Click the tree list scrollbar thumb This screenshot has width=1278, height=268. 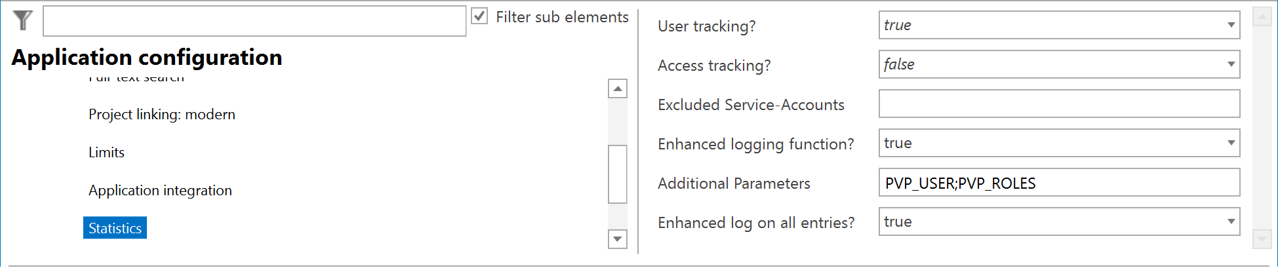(x=618, y=174)
